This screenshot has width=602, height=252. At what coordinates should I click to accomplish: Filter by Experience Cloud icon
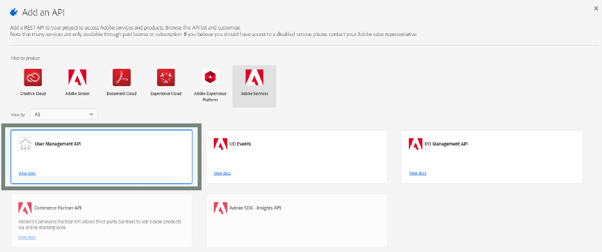166,78
